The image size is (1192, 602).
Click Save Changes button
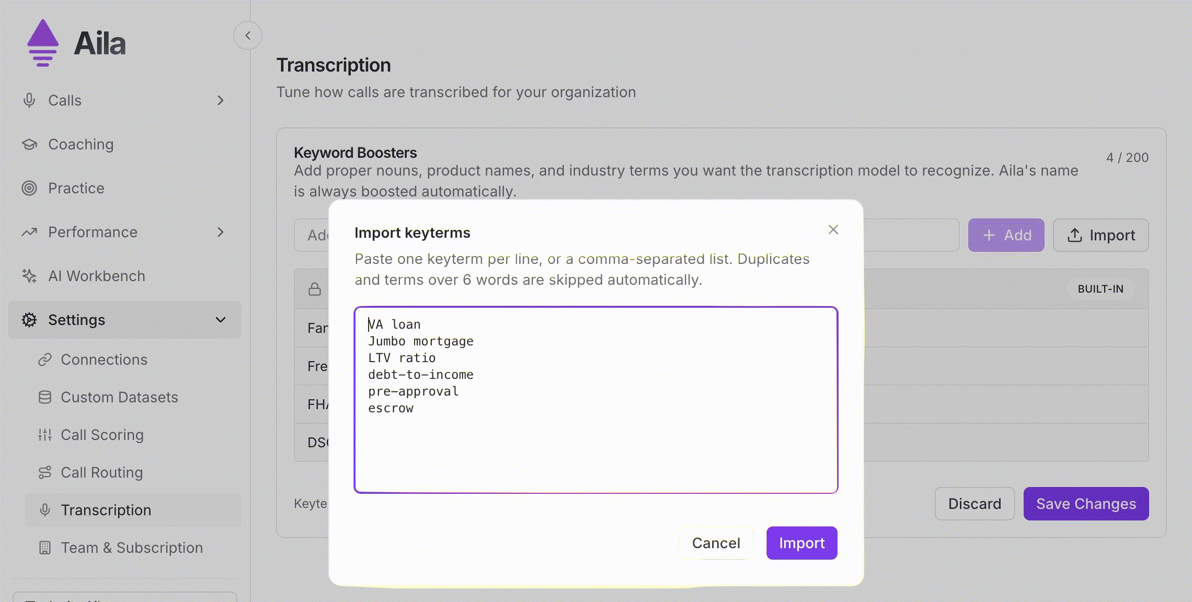click(x=1086, y=504)
